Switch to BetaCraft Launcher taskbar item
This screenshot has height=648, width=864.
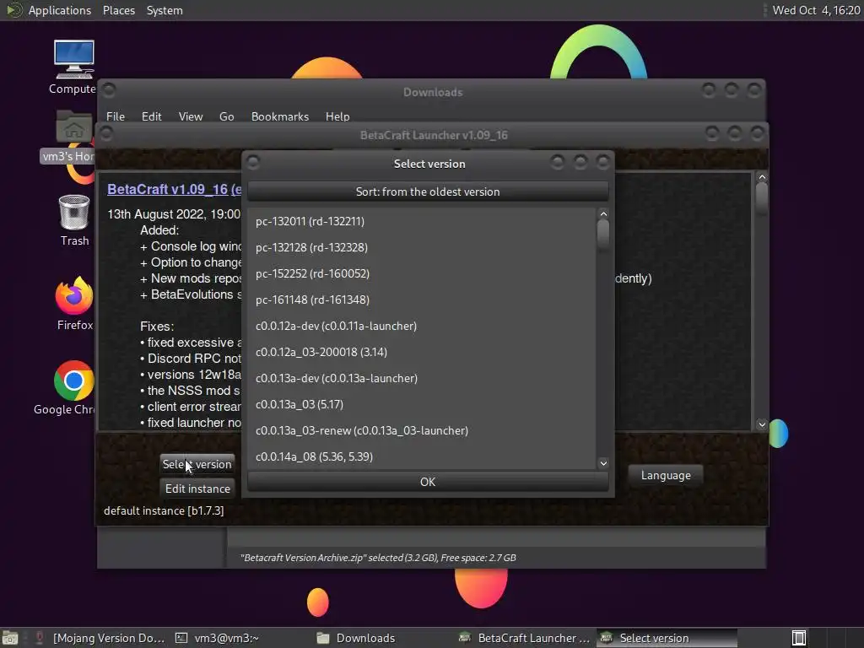[x=525, y=638]
